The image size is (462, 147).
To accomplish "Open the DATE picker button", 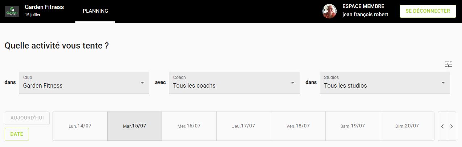I will 17,134.
